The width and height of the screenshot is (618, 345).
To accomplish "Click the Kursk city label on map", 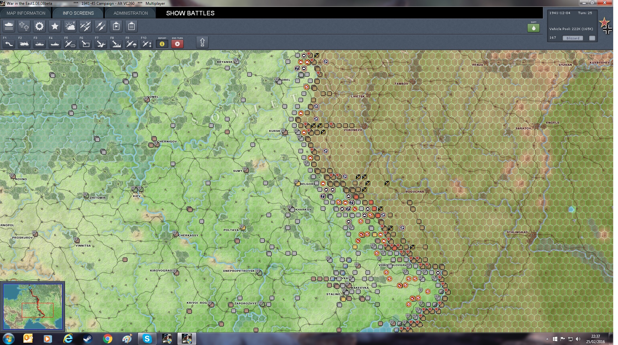I will (x=274, y=131).
